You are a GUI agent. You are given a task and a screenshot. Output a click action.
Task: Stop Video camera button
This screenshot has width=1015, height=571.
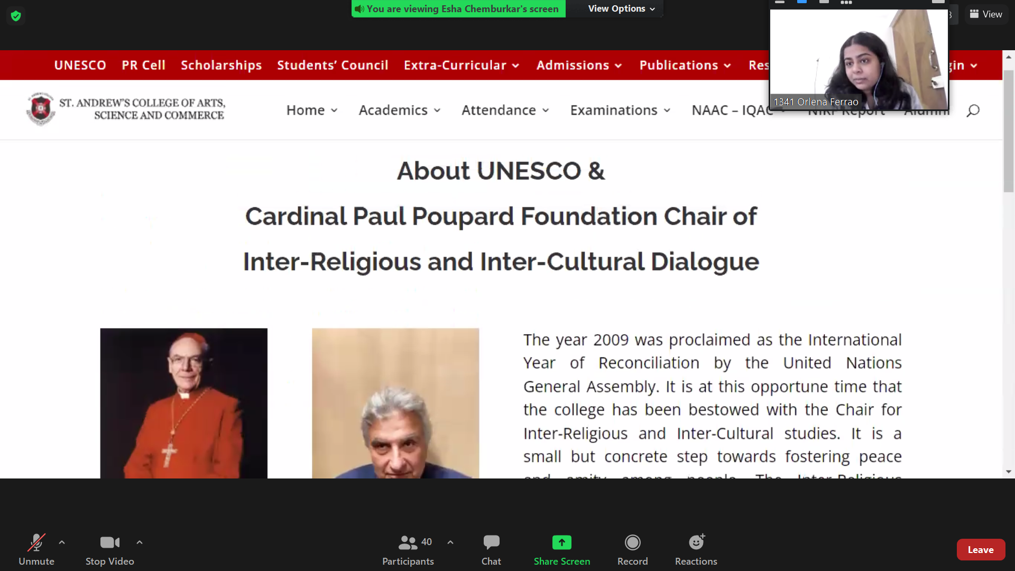109,550
